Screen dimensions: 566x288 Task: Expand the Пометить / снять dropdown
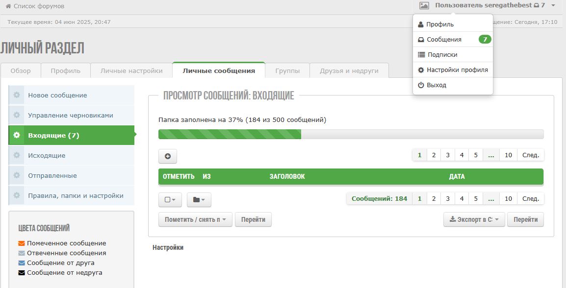point(195,220)
